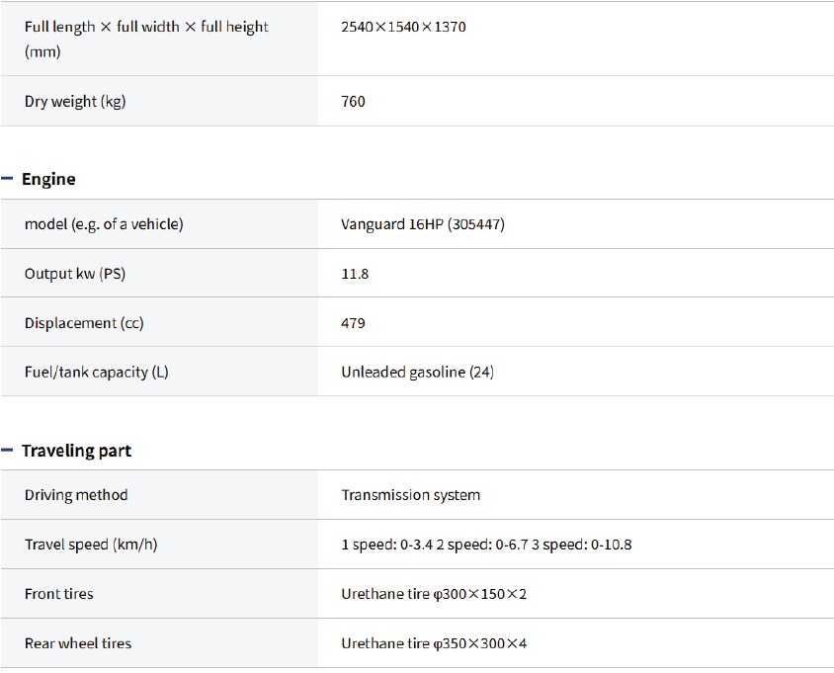The width and height of the screenshot is (834, 673).
Task: Select the Transmission system value
Action: 410,495
